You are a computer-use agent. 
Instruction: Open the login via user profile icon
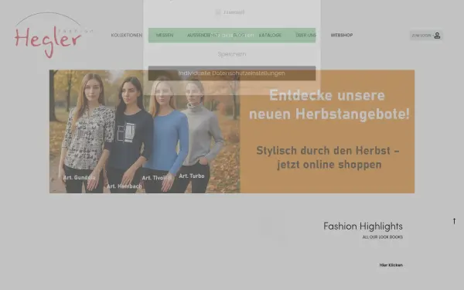point(437,36)
